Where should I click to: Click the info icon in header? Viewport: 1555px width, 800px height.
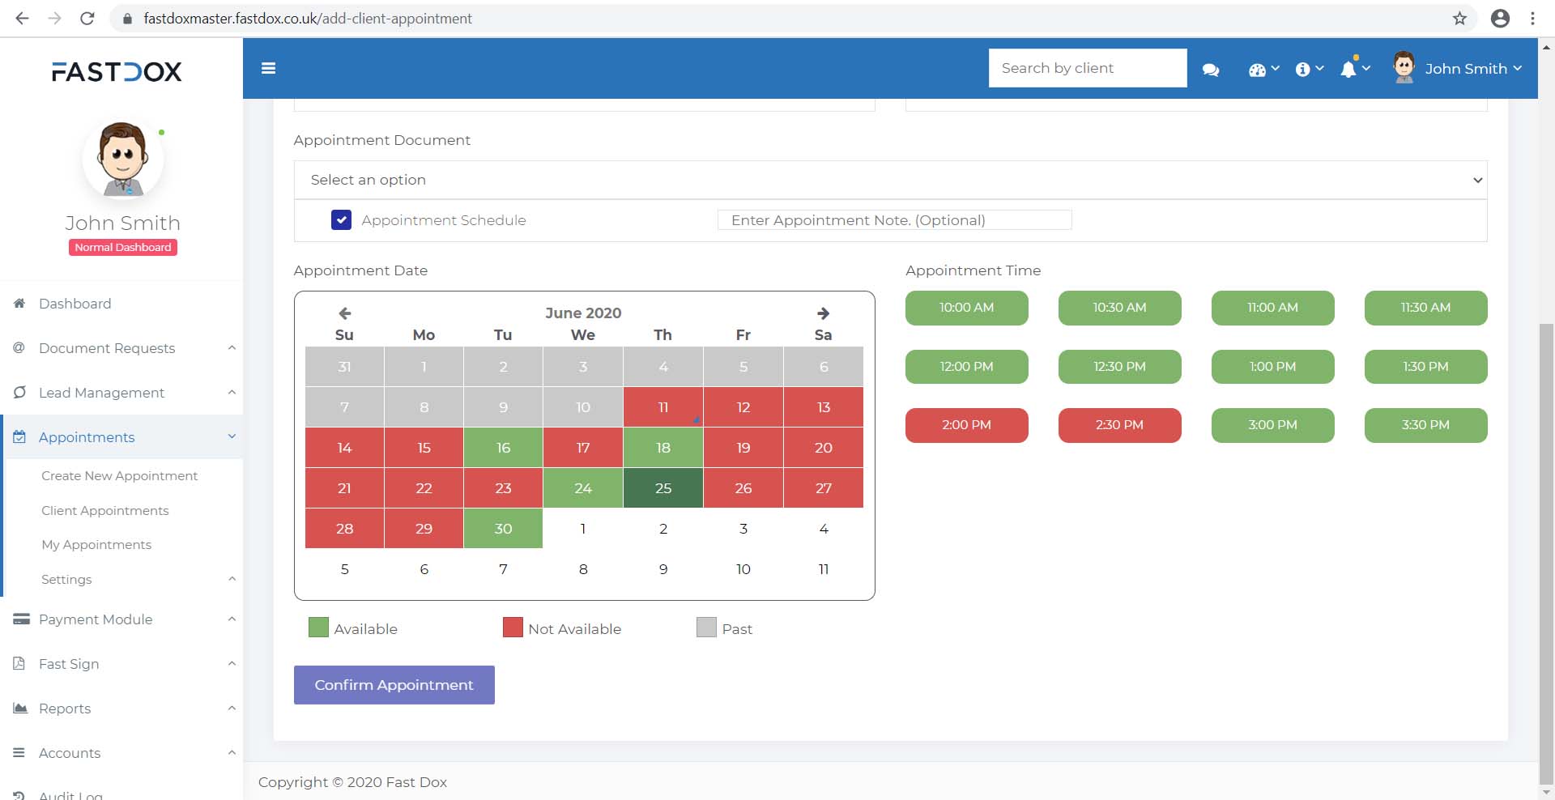1308,70
